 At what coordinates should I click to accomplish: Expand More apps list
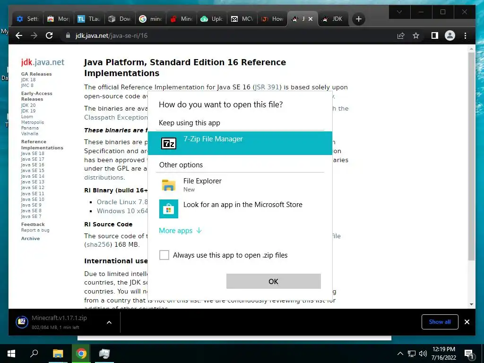click(180, 231)
